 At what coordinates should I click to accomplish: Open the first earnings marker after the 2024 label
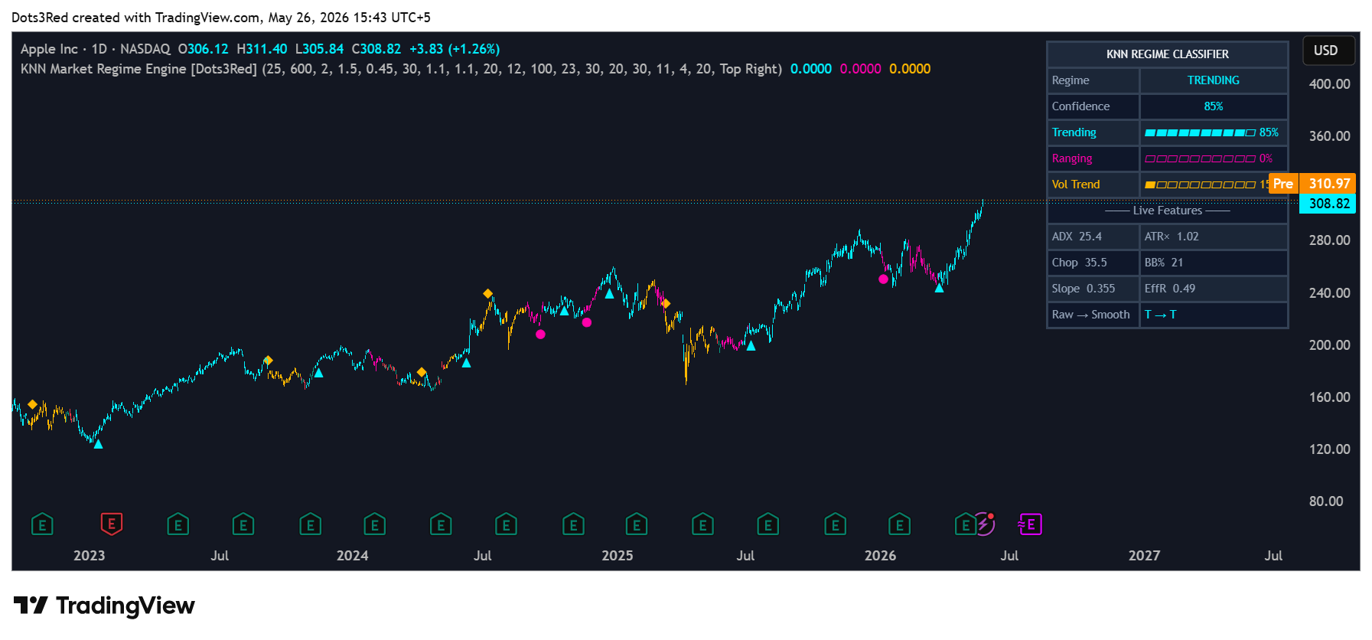click(375, 524)
